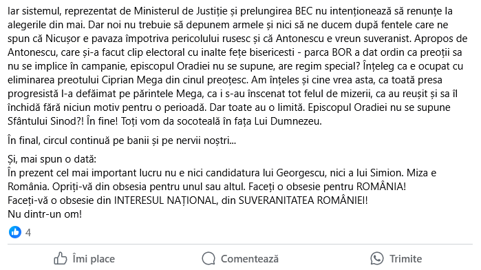This screenshot has width=481, height=270.
Task: Click the name 'Simion' in the paragraph
Action: (x=387, y=173)
